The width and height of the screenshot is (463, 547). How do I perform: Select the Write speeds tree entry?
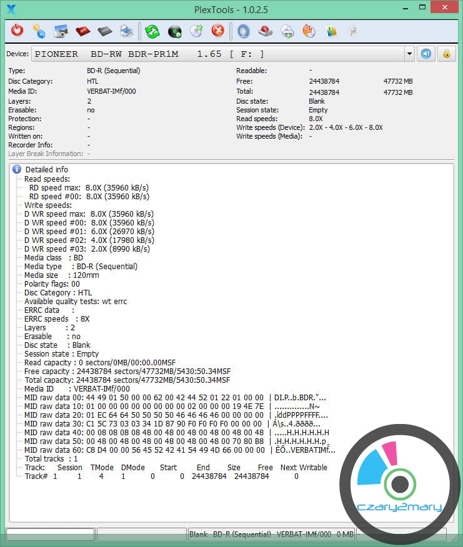(x=47, y=205)
